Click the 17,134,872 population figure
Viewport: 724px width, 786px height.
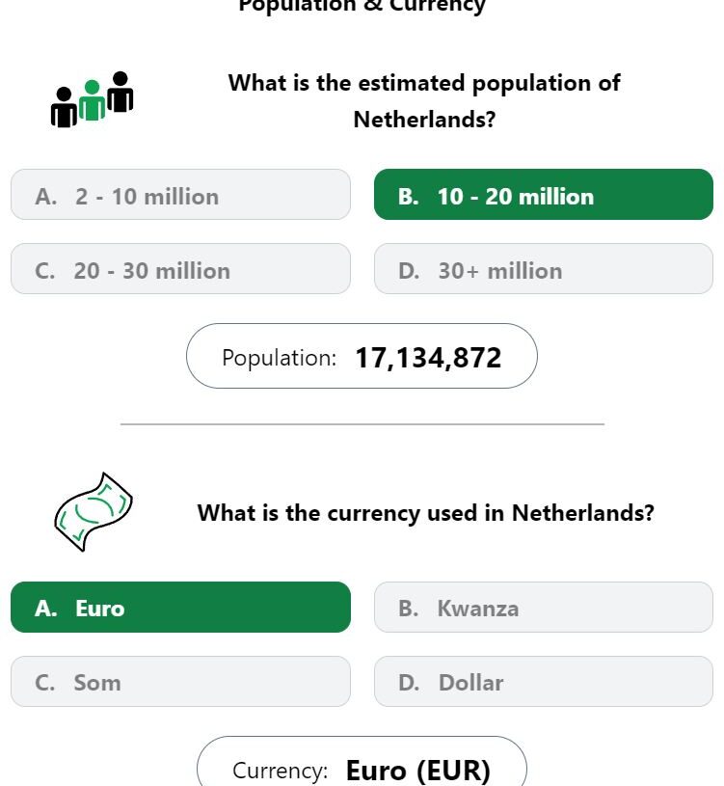click(x=428, y=358)
